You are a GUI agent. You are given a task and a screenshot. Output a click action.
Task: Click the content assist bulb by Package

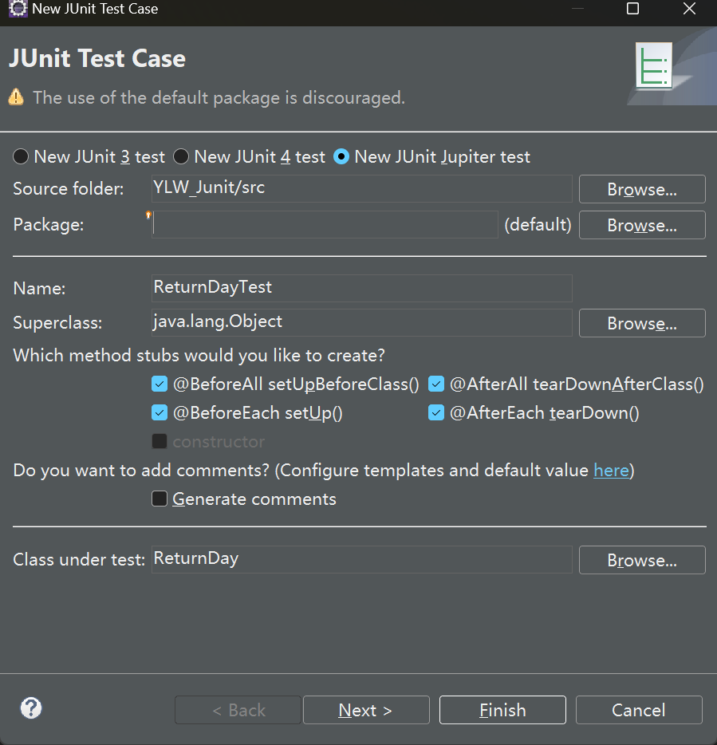coord(148,215)
